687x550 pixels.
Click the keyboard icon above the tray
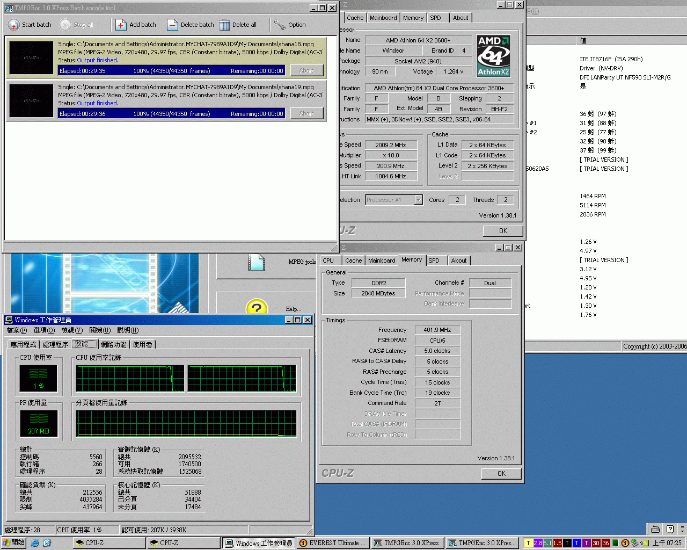655,529
